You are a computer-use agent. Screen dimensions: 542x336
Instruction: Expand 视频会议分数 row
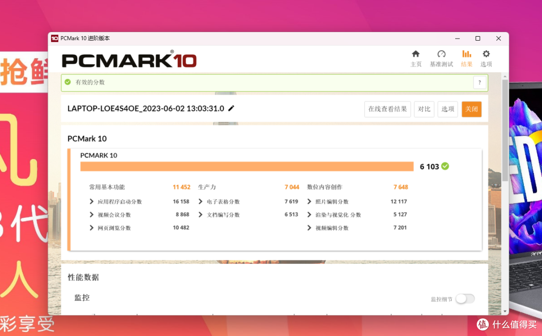[92, 215]
